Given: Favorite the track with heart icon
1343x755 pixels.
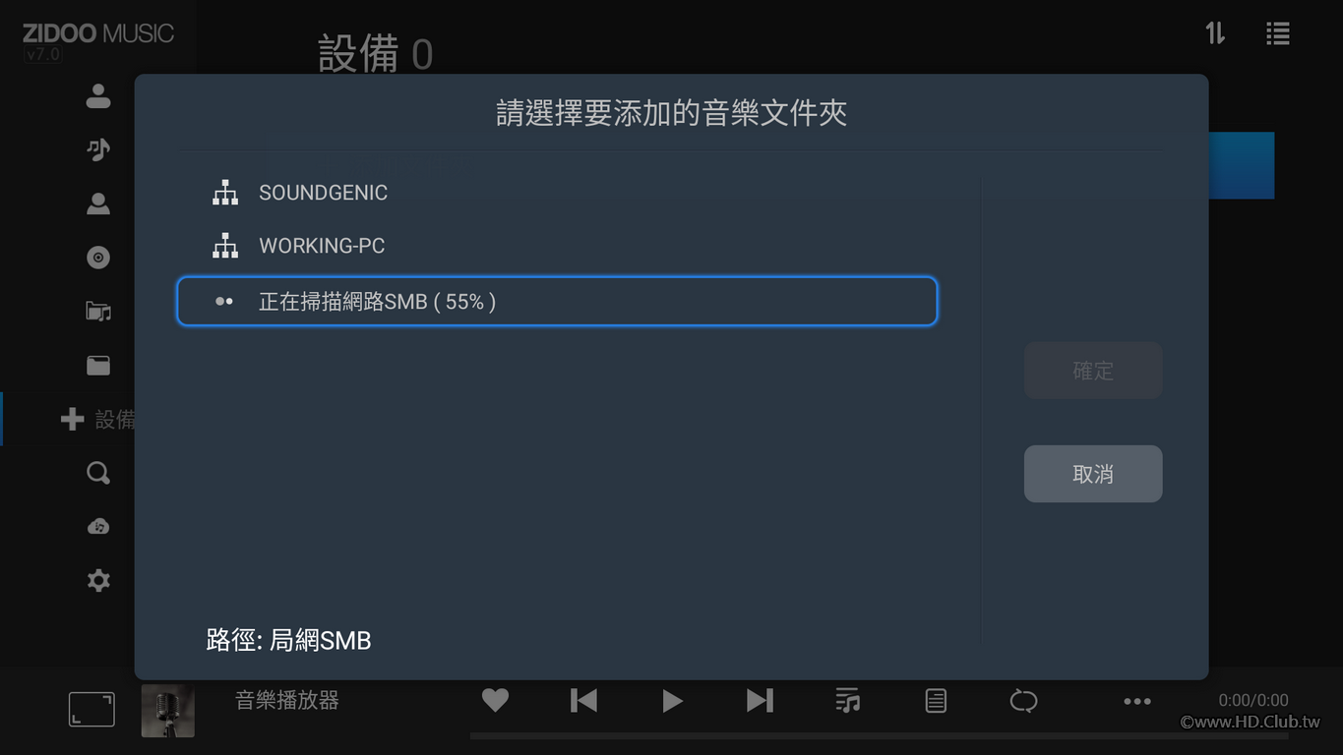Looking at the screenshot, I should point(495,700).
